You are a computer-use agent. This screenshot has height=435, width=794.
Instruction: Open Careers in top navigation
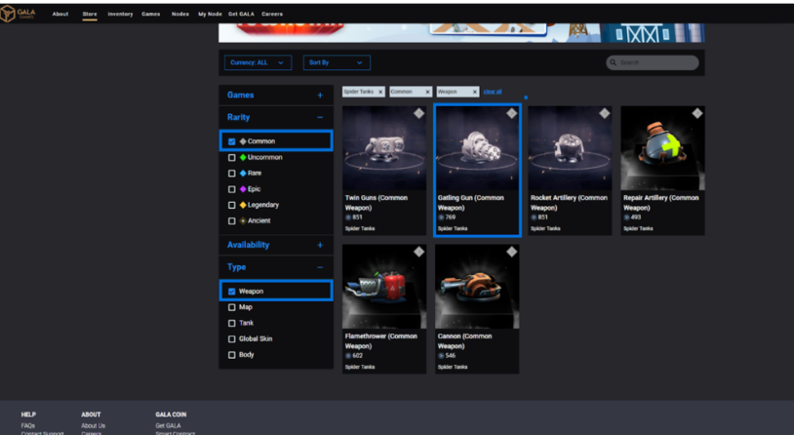pos(272,15)
